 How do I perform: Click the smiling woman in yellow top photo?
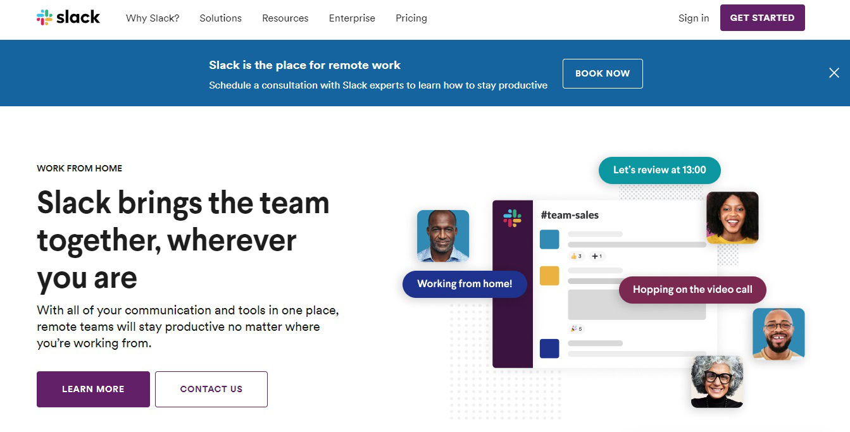(x=732, y=218)
